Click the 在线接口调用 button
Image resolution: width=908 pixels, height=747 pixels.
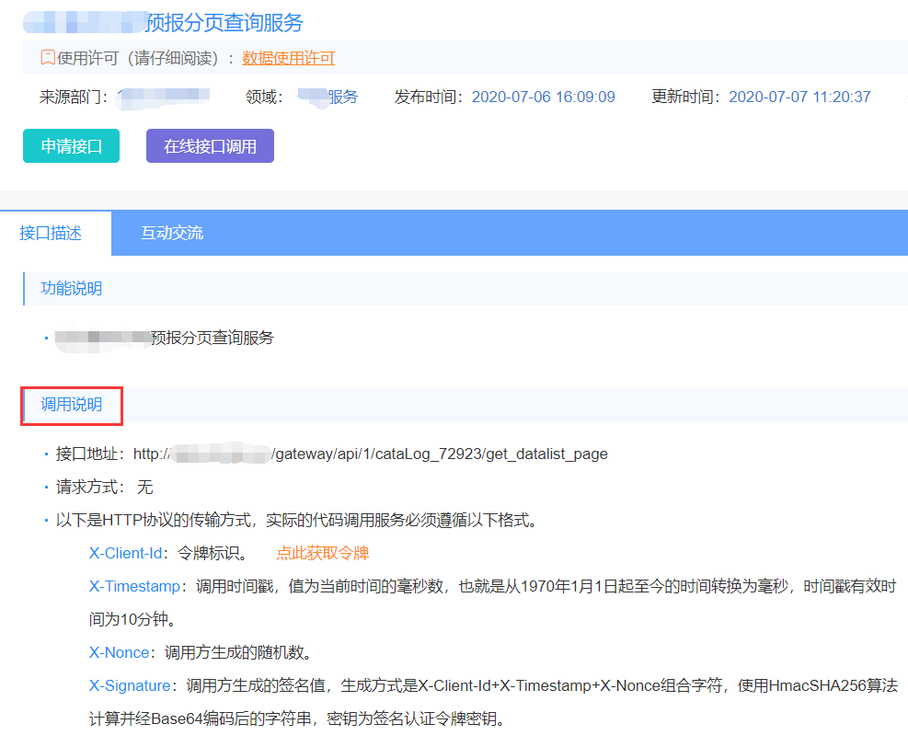pos(209,145)
